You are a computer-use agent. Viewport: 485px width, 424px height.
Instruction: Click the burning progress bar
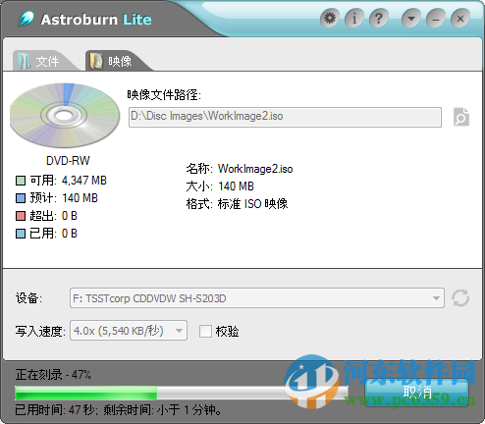(x=182, y=393)
